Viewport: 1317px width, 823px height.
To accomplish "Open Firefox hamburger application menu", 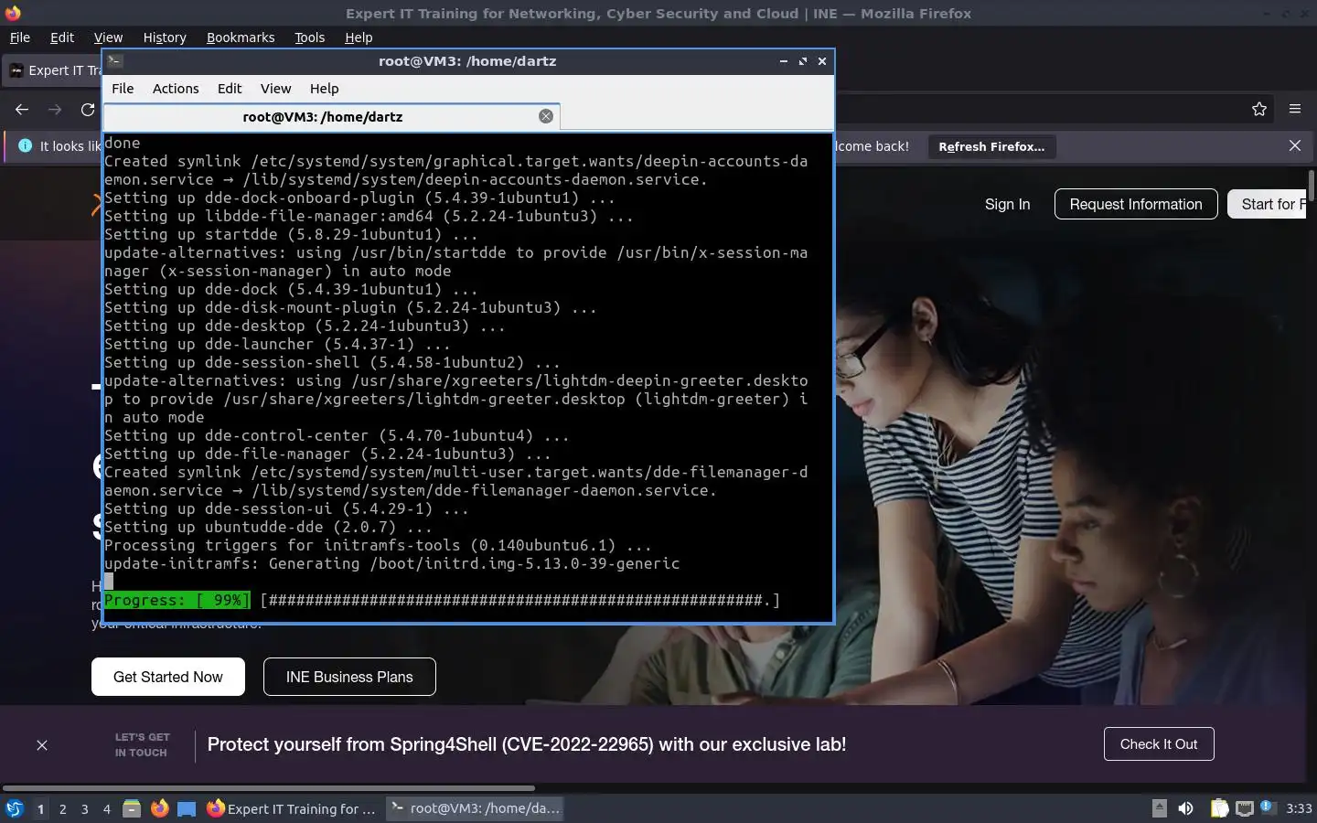I will point(1295,109).
